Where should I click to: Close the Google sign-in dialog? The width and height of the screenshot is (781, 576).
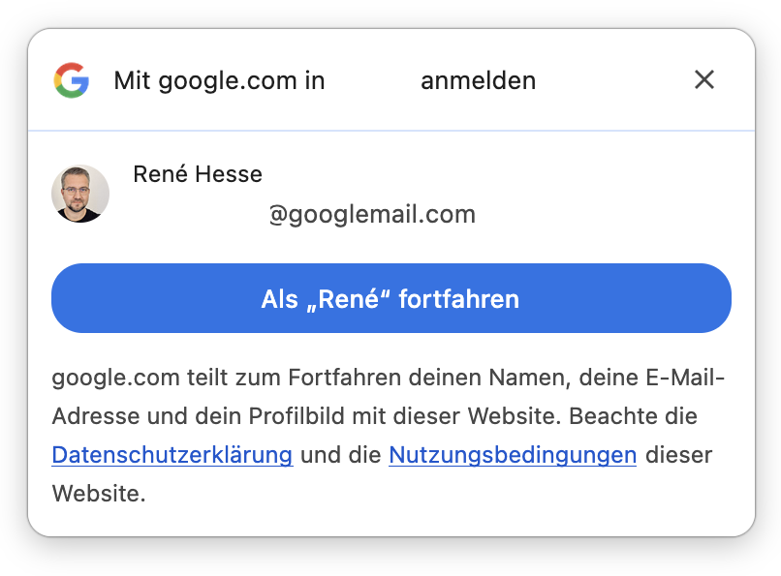[704, 80]
